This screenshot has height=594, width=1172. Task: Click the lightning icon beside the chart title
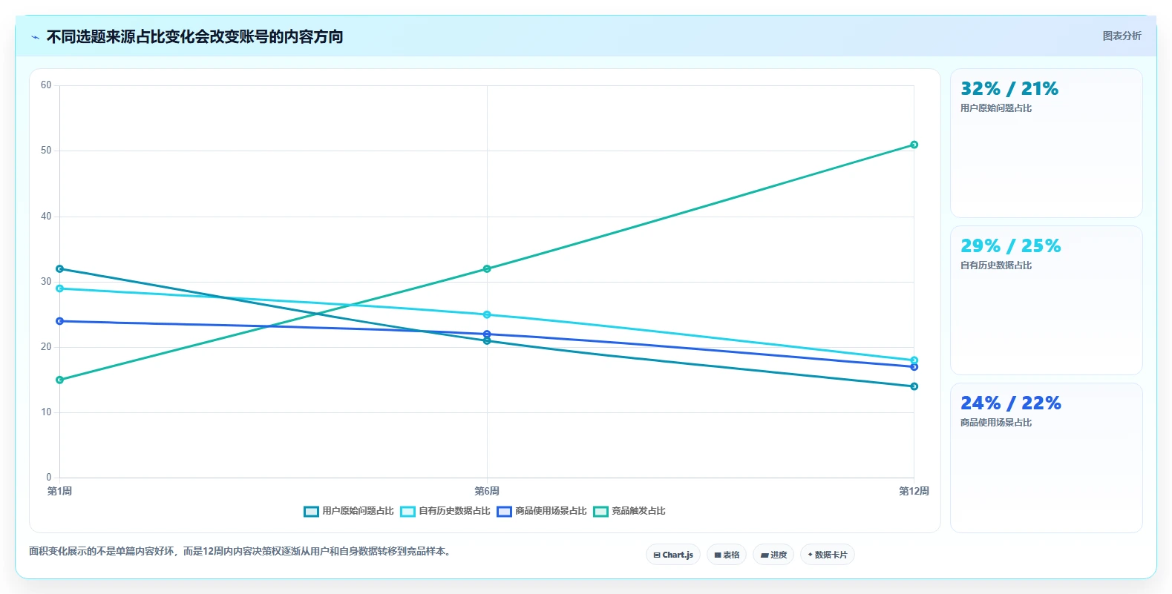pyautogui.click(x=35, y=37)
